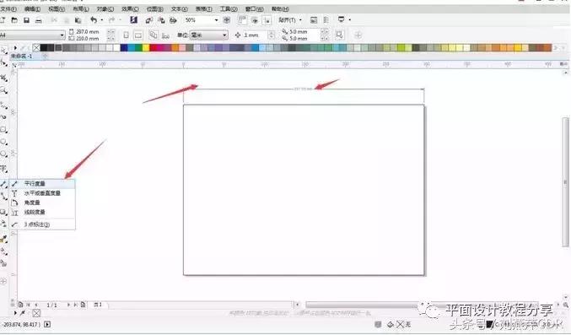
Task: Click the Publish to PDF icon
Action: click(x=174, y=20)
